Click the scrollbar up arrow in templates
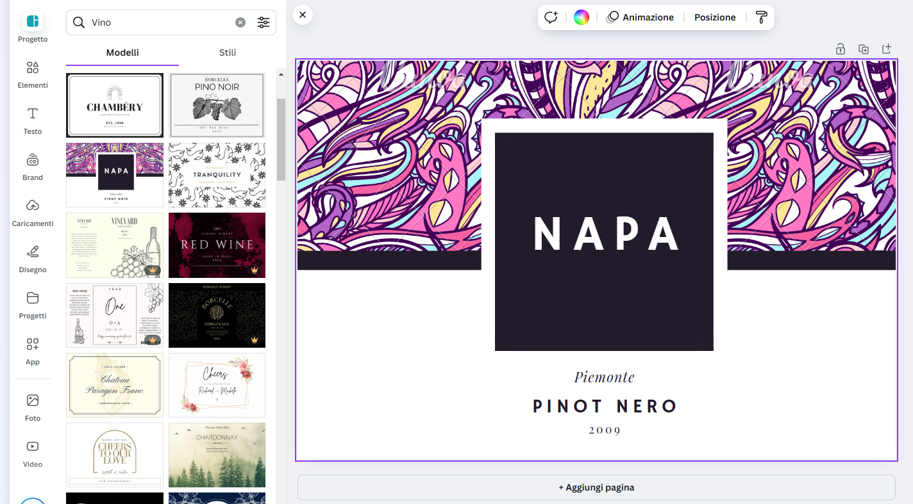This screenshot has width=913, height=504. pyautogui.click(x=281, y=75)
